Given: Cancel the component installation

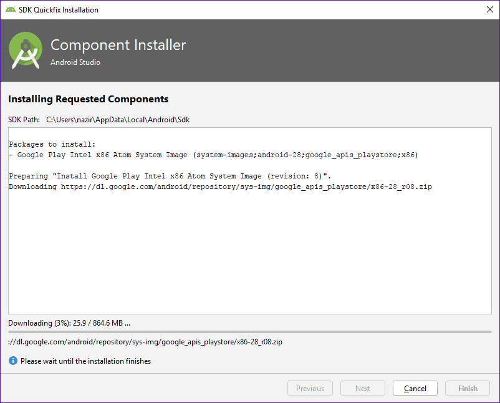Looking at the screenshot, I should click(415, 388).
